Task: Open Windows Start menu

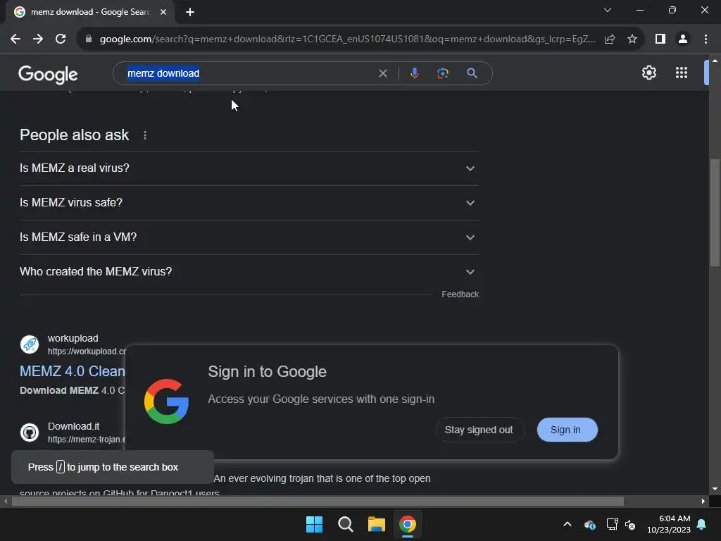Action: tap(315, 524)
